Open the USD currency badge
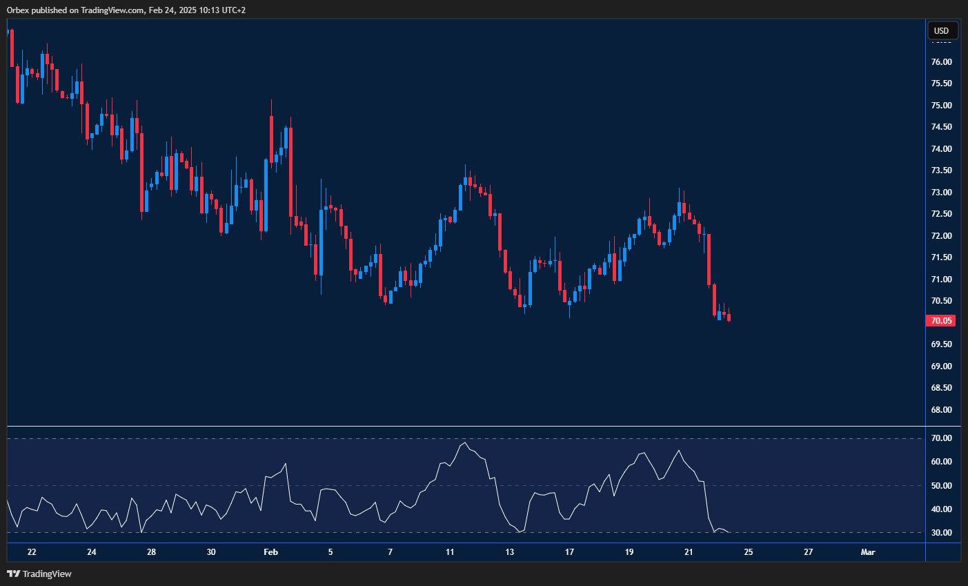Screen dimensions: 968x586 point(942,30)
